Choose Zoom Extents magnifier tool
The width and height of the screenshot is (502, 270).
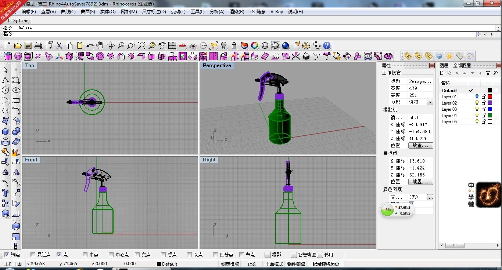click(x=141, y=46)
